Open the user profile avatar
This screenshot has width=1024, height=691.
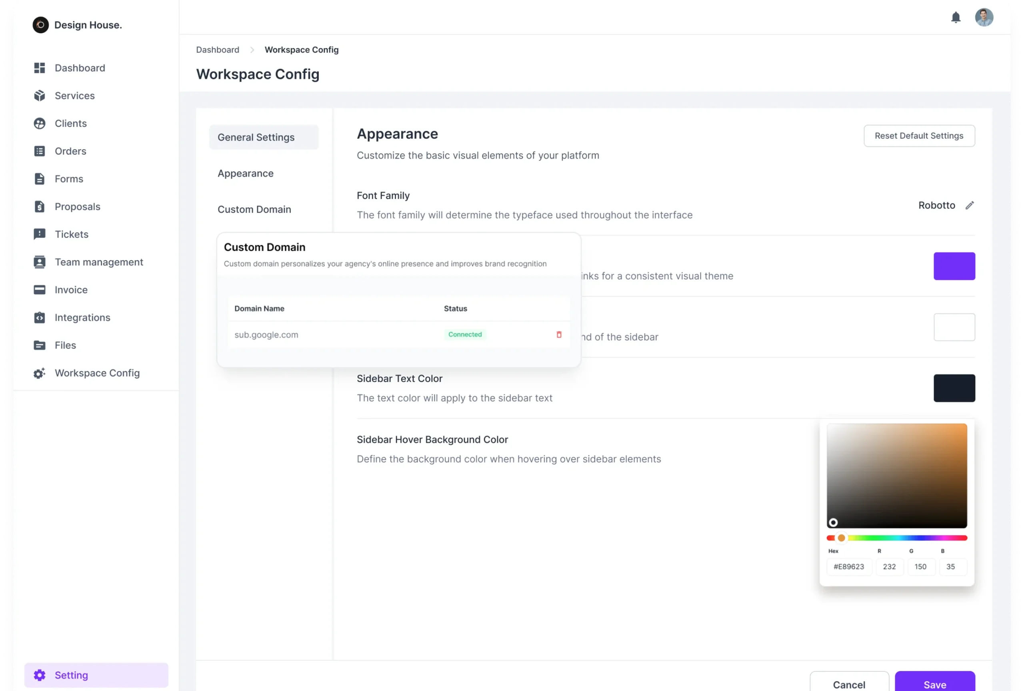(984, 18)
